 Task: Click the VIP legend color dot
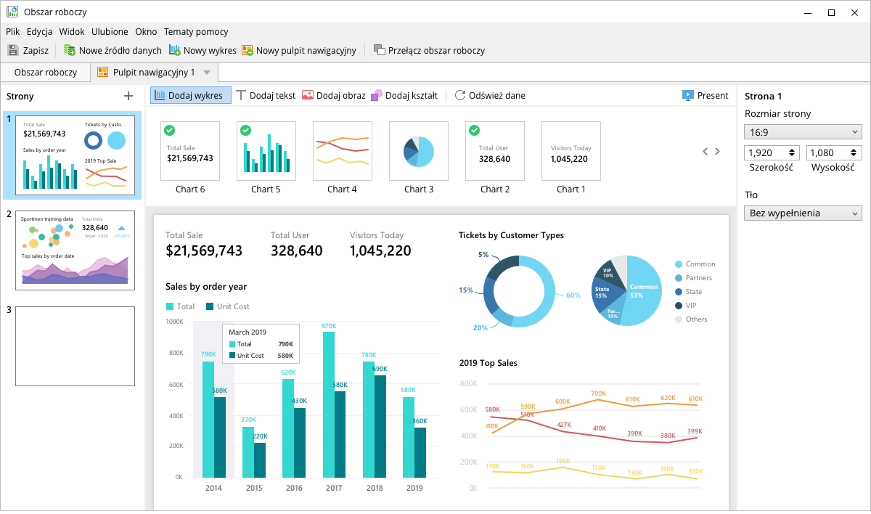pyautogui.click(x=679, y=306)
